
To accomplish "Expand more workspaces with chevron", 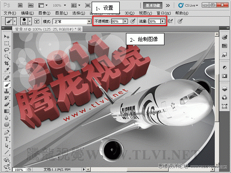I will (x=168, y=5).
